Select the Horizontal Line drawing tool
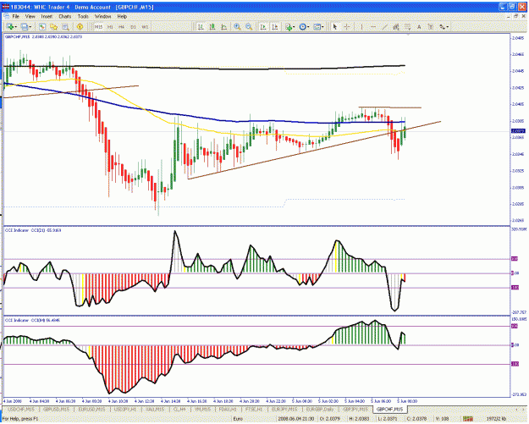The height and width of the screenshot is (424, 529). (372, 26)
